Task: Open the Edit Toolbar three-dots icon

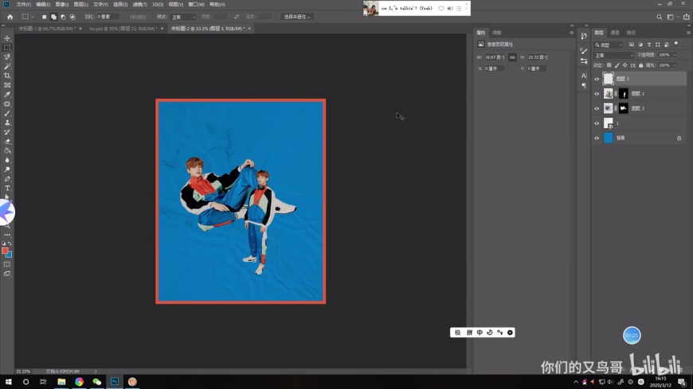Action: [7, 235]
